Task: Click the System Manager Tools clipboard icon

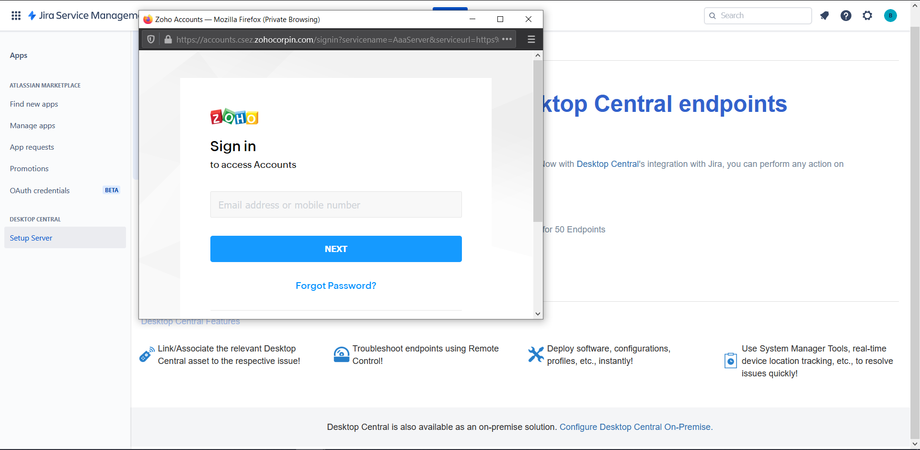Action: [x=731, y=360]
